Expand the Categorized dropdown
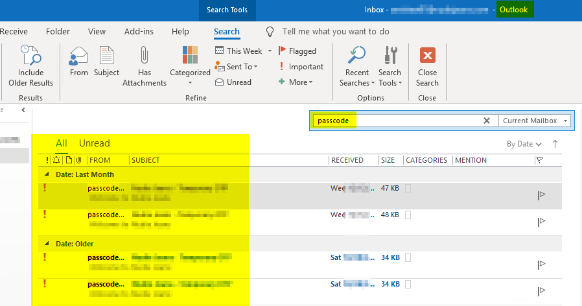 click(190, 82)
